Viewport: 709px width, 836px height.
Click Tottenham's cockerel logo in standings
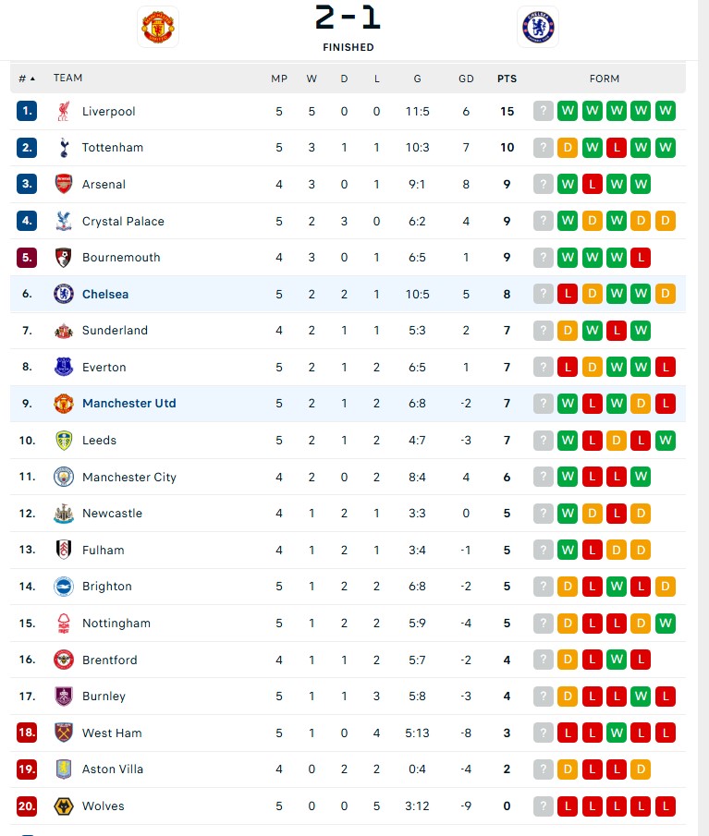tap(64, 148)
